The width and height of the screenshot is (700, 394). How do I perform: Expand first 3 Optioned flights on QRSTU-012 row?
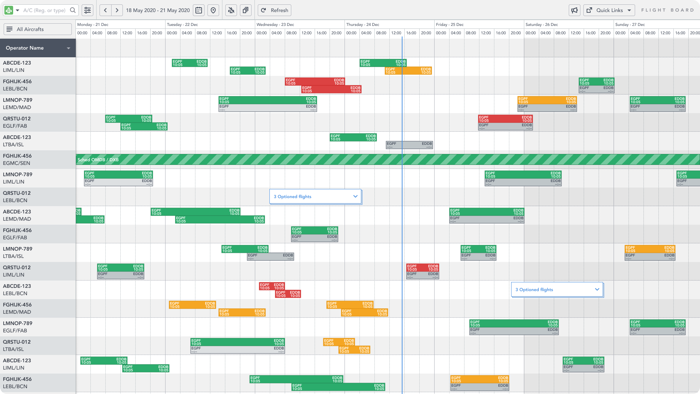tap(315, 197)
